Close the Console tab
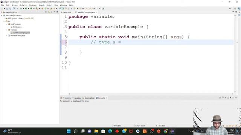The height and width of the screenshot is (135, 241). coord(107,98)
